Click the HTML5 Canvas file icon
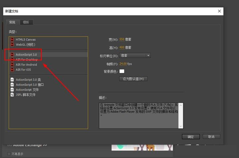This screenshot has height=158, width=239. (12, 39)
